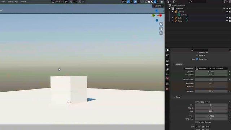
Task: Open the Select menu
Action: (10, 2)
